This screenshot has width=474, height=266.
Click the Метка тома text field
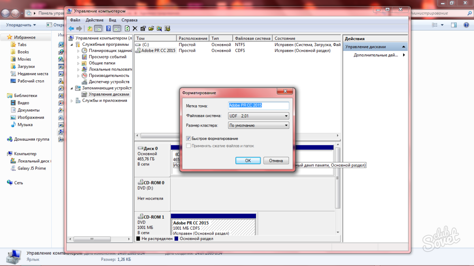[x=259, y=106]
